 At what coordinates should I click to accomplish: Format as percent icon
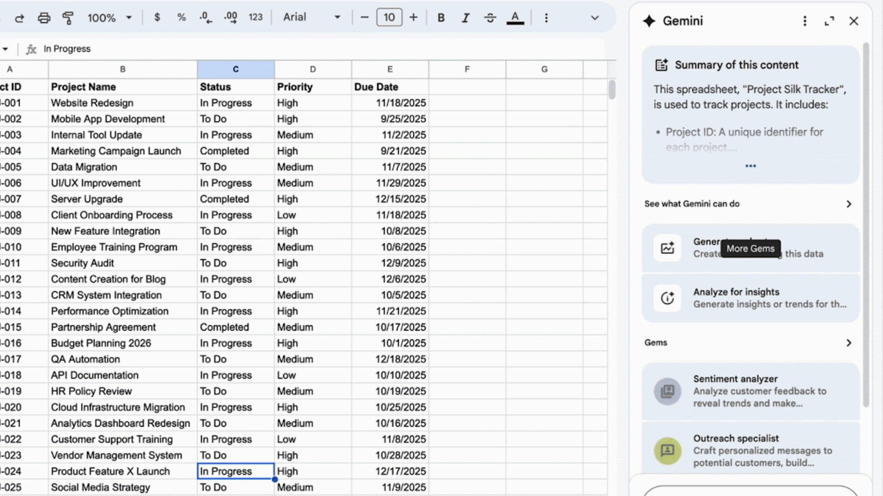(182, 17)
